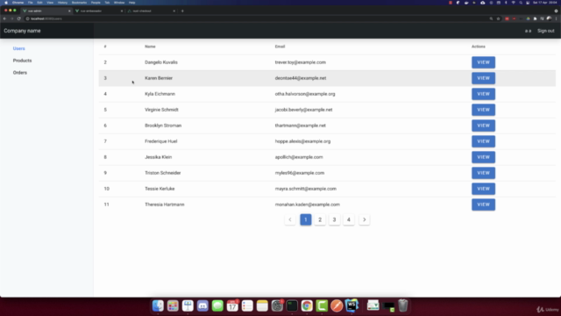Open Postman from the dock
The width and height of the screenshot is (561, 316).
337,305
